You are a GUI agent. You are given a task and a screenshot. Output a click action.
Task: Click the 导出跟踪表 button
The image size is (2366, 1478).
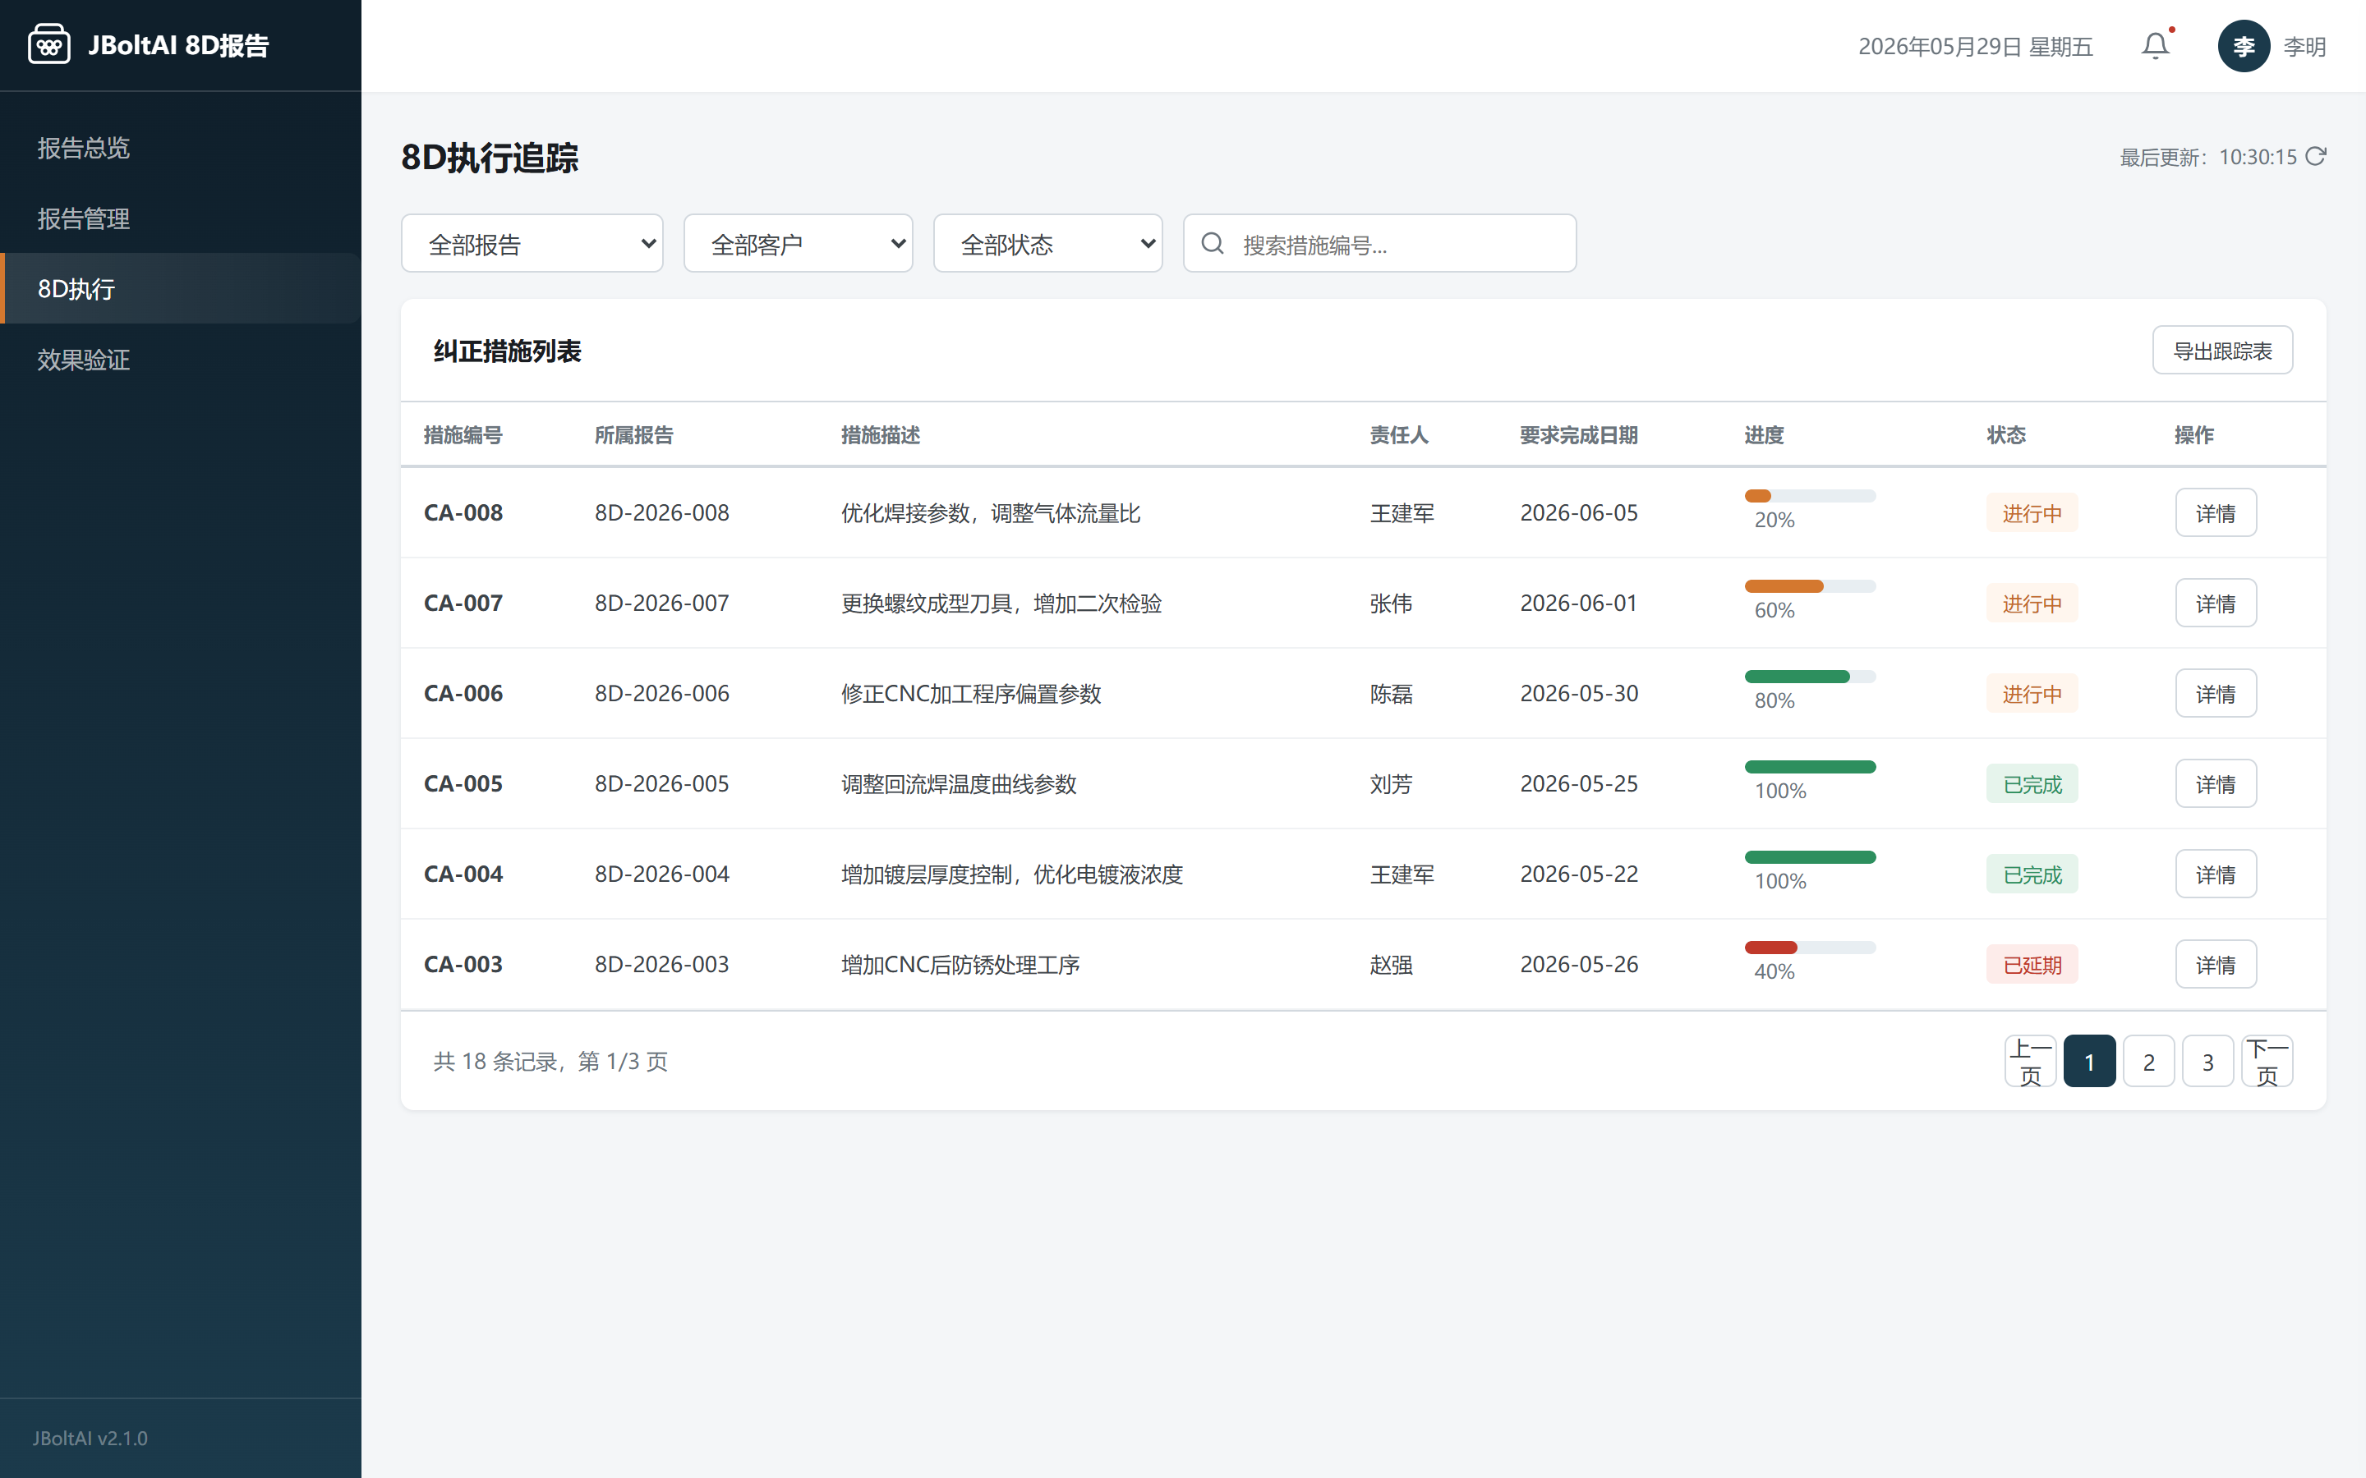(x=2222, y=350)
